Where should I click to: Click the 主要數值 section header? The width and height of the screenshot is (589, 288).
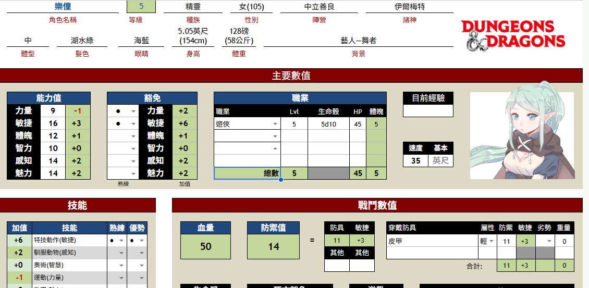(x=291, y=76)
